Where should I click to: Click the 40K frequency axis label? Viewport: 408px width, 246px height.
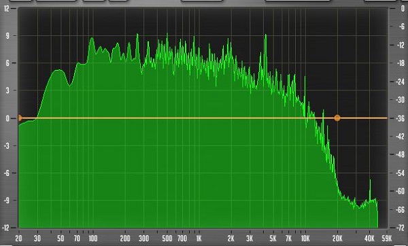(x=369, y=239)
